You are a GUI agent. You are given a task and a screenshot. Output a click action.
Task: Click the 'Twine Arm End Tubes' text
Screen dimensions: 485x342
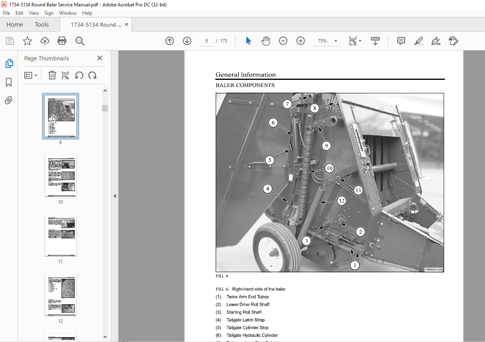[247, 297]
